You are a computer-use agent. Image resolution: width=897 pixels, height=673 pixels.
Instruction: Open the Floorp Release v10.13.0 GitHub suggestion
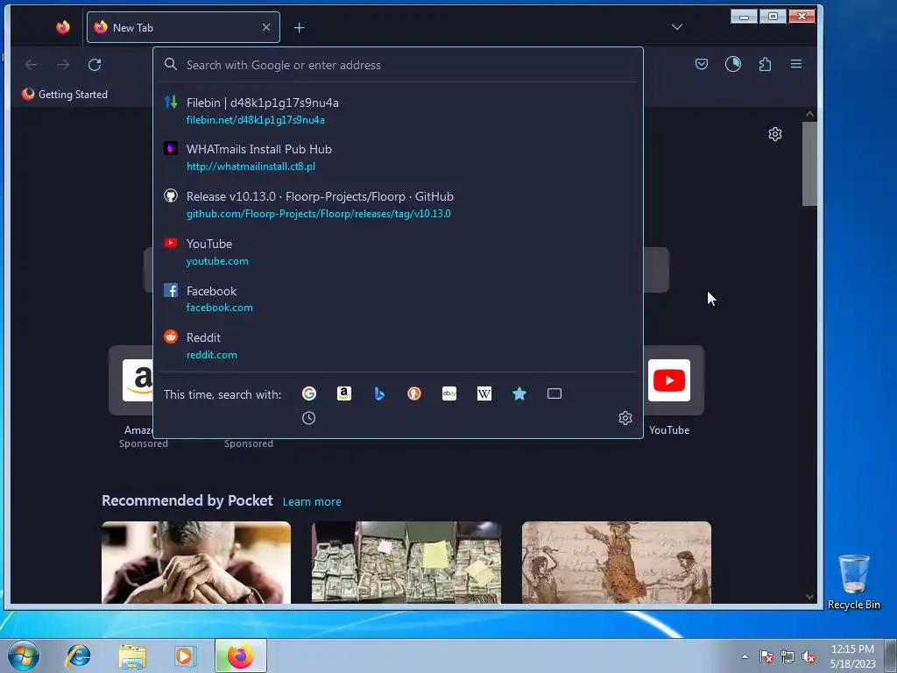coord(398,204)
